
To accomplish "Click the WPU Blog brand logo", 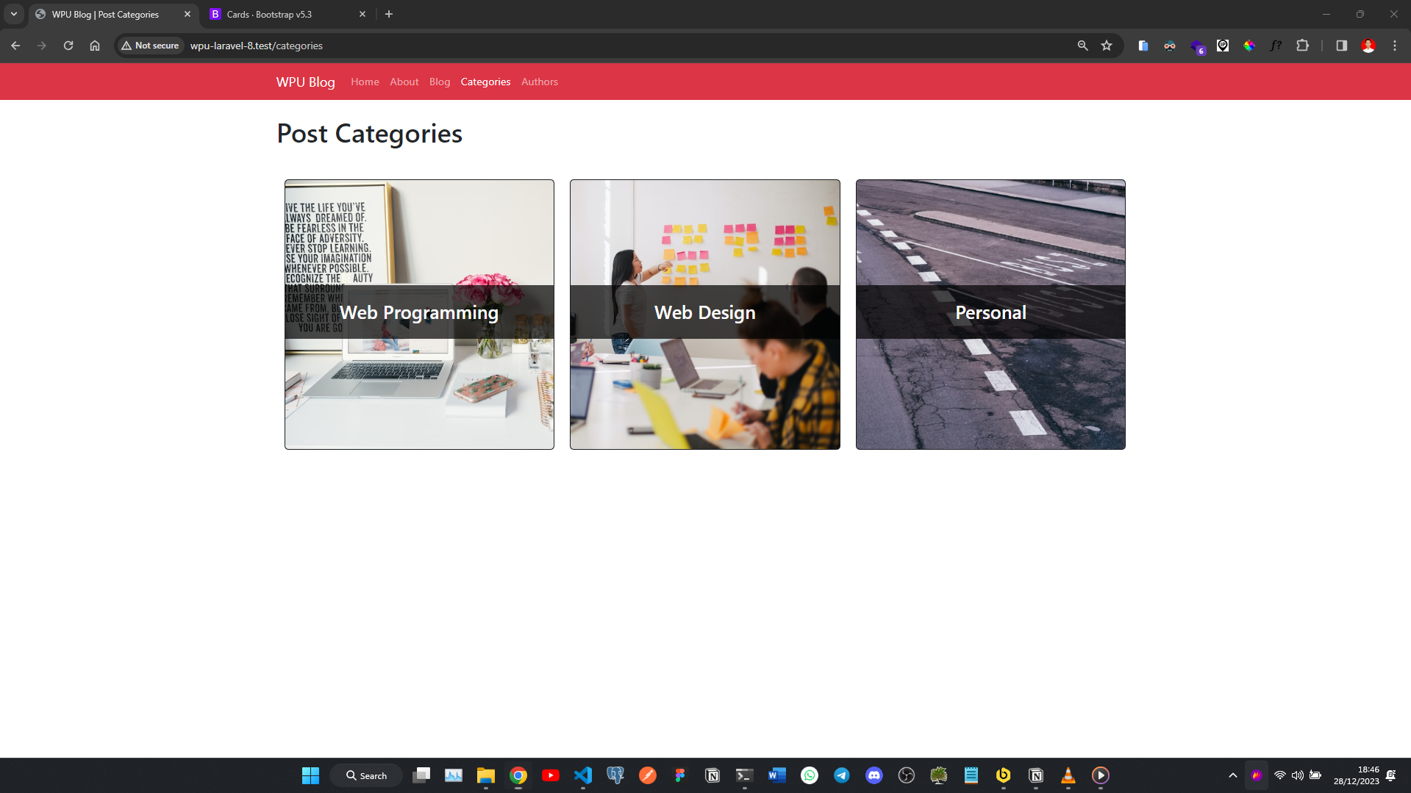I will pos(305,82).
